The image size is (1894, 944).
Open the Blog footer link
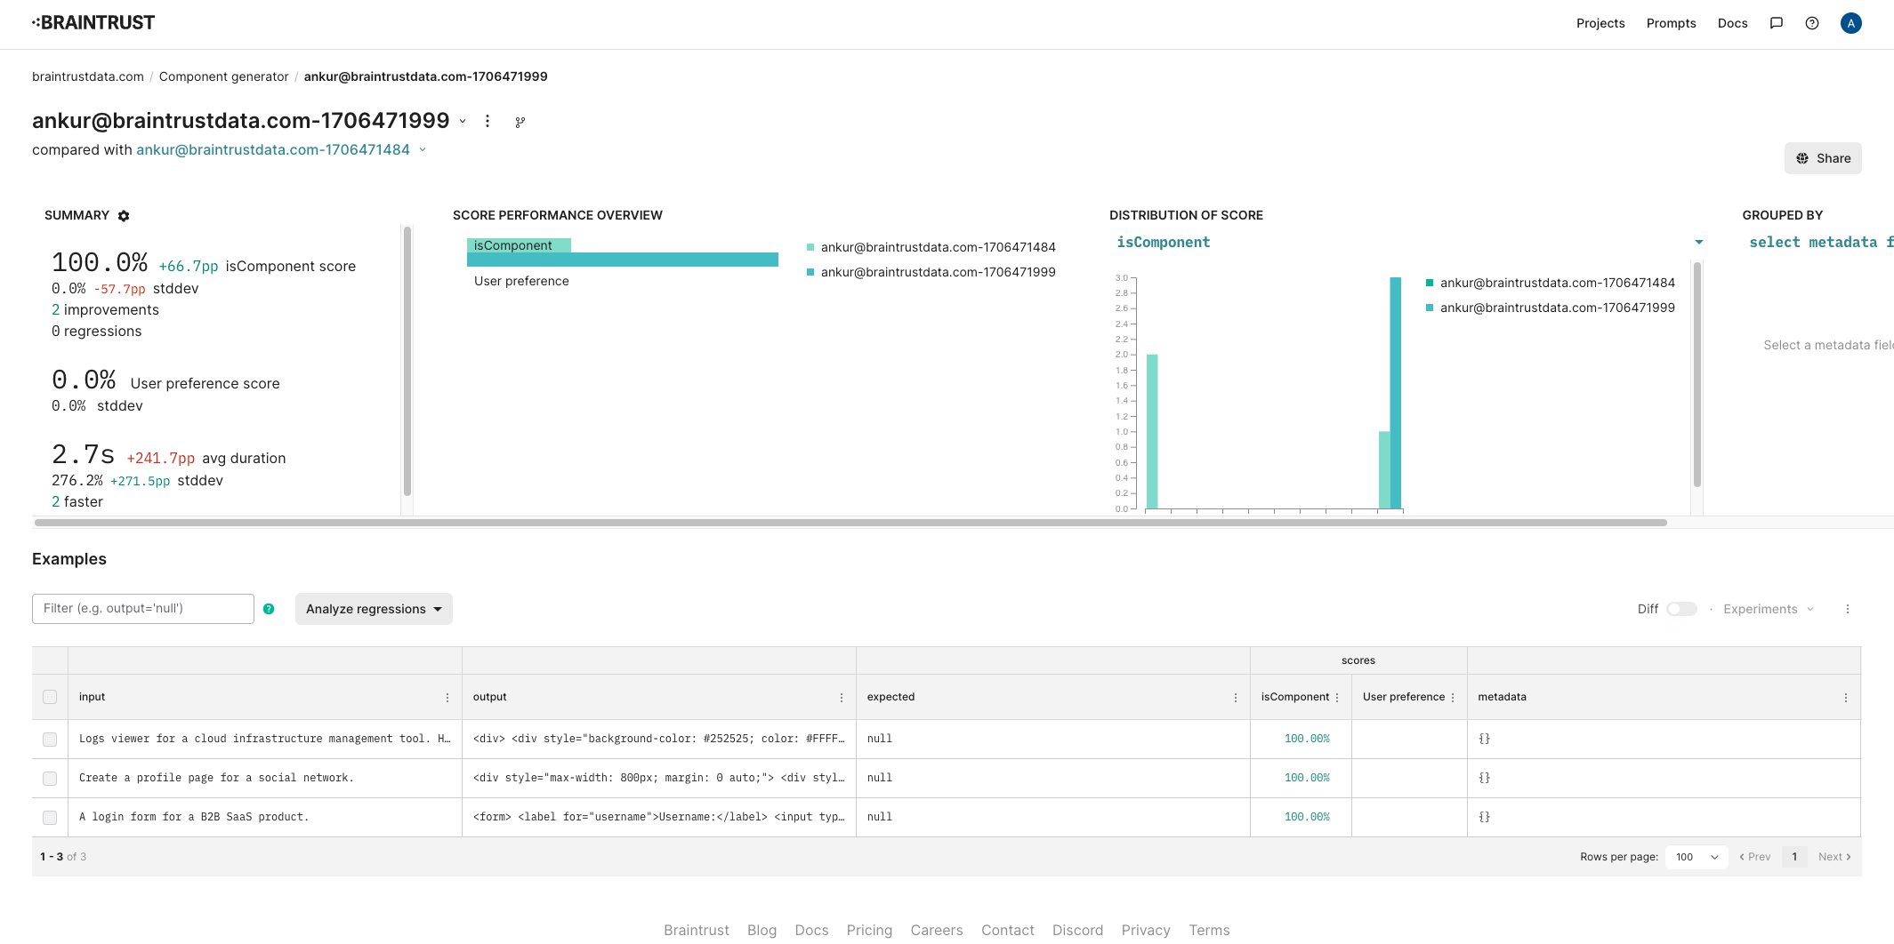(762, 930)
